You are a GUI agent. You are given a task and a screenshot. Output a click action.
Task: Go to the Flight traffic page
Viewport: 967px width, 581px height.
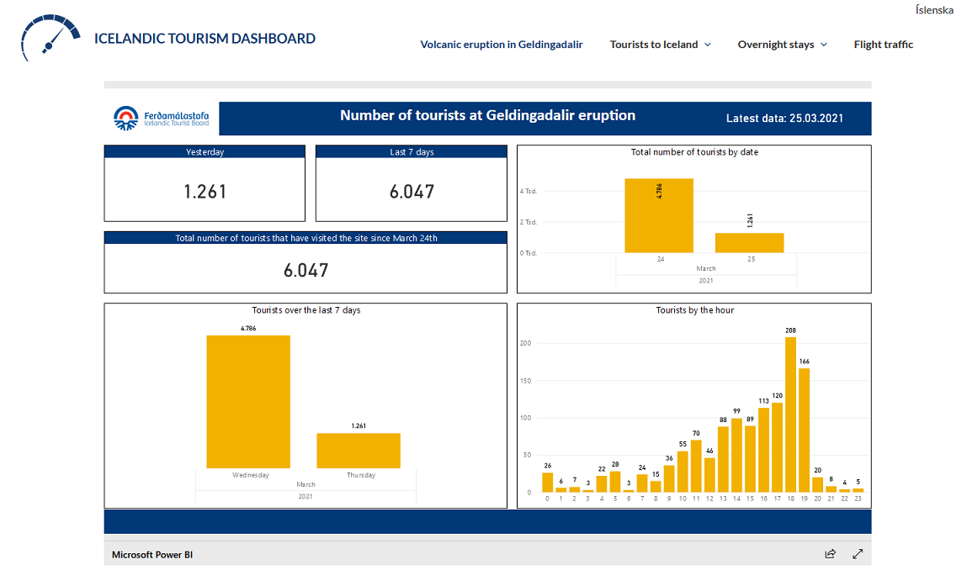[x=883, y=45]
